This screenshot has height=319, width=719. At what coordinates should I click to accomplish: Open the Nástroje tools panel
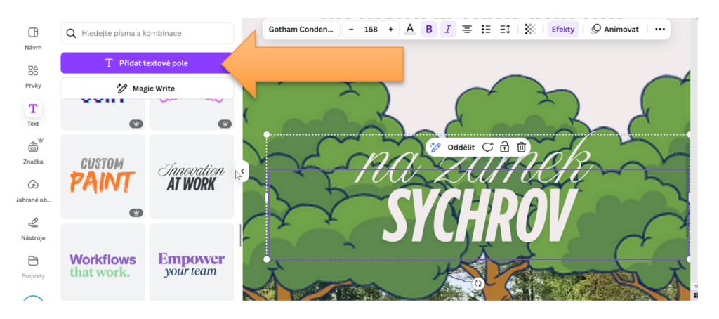pos(33,223)
